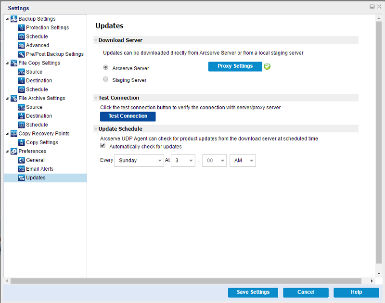Click Source icon under File Copy Settings
The height and width of the screenshot is (303, 385).
(x=21, y=72)
